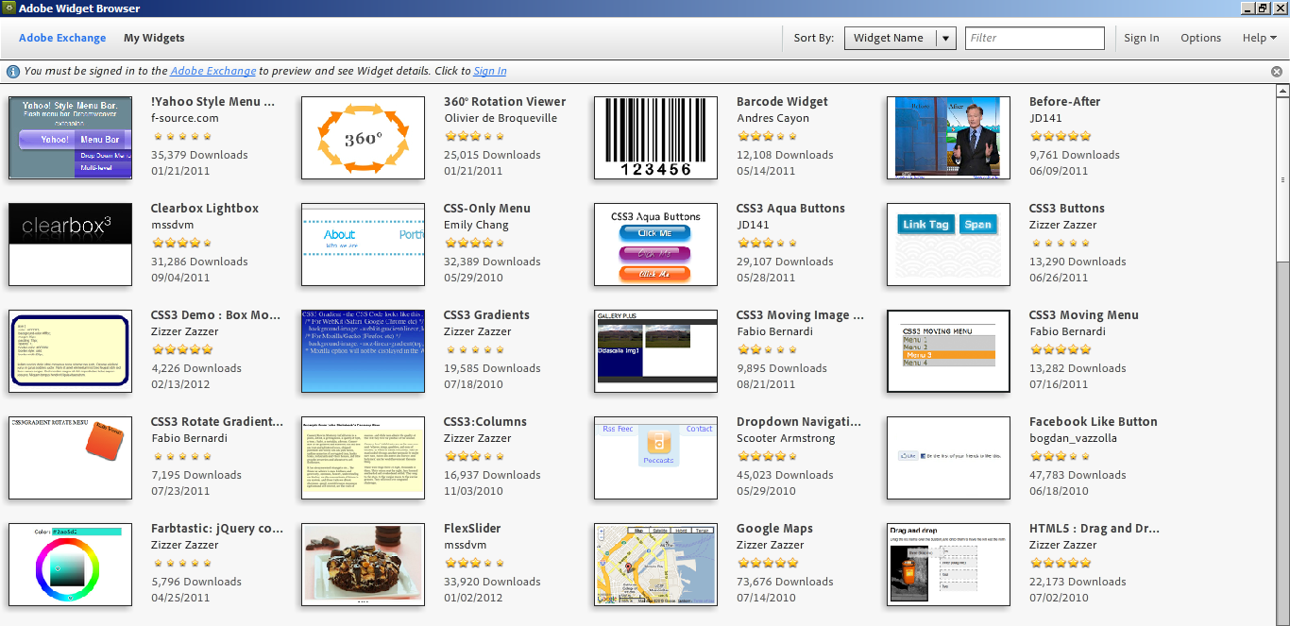Open the 360° Rotation Viewer thumbnail
1290x626 pixels.
(x=364, y=138)
